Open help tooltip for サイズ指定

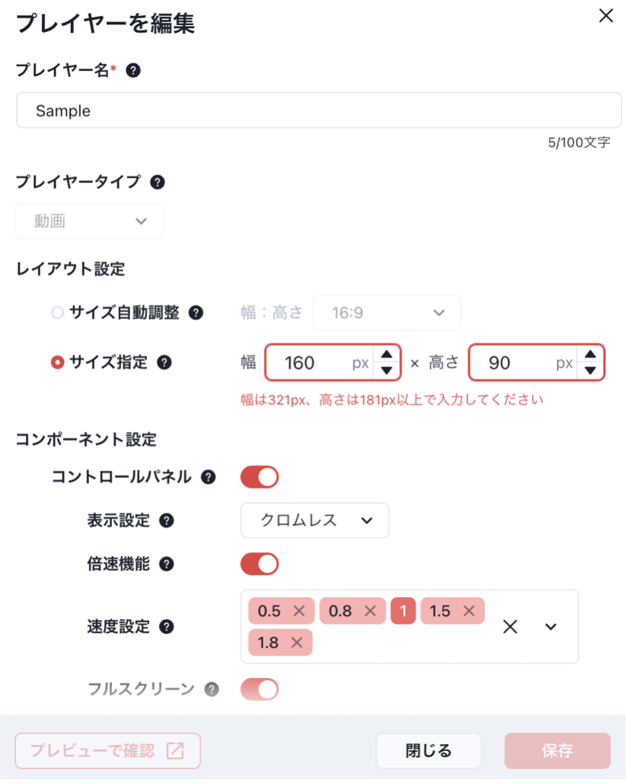(x=164, y=363)
